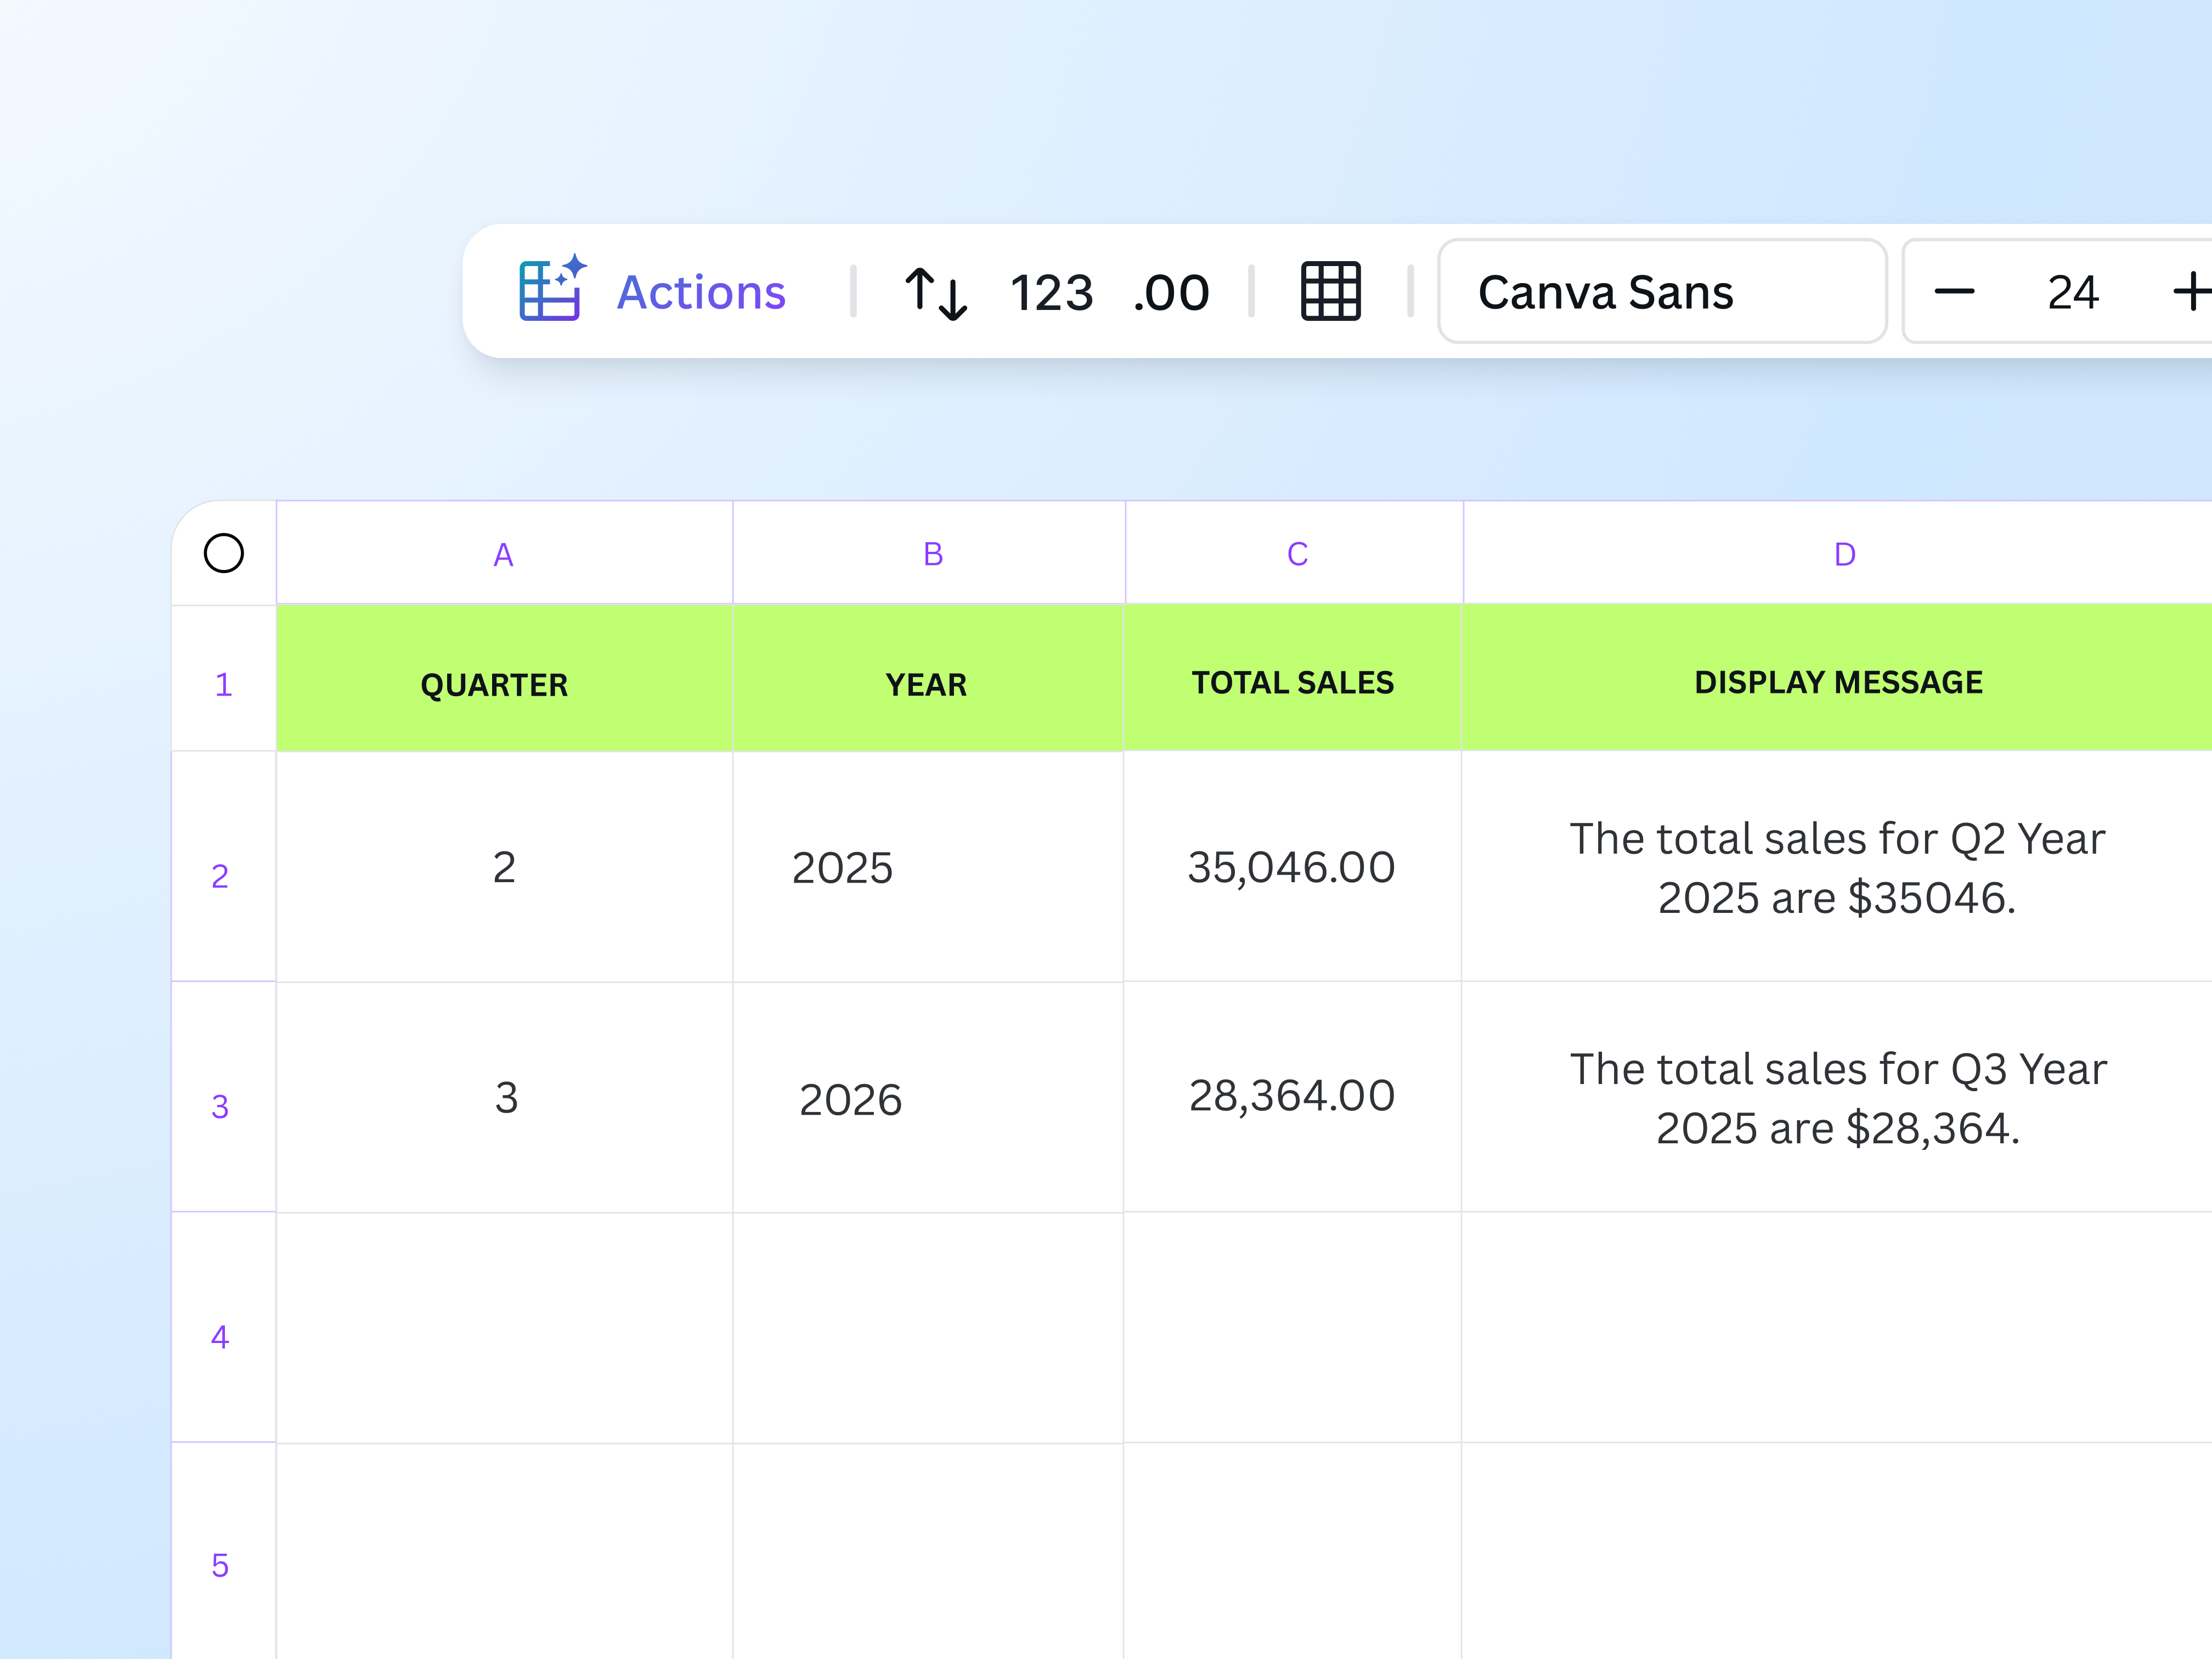
Task: Click the .00 decimal places option
Action: (1171, 293)
